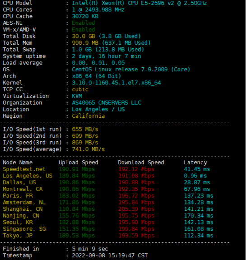The image size is (246, 260).
Task: Click the Latency column header
Action: tap(195, 162)
